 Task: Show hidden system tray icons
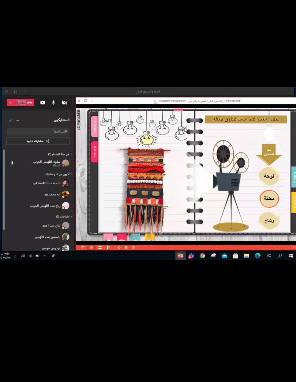[44, 256]
